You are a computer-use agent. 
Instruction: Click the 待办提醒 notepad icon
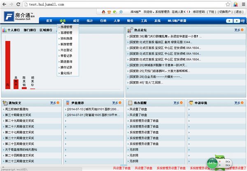pos(130,103)
